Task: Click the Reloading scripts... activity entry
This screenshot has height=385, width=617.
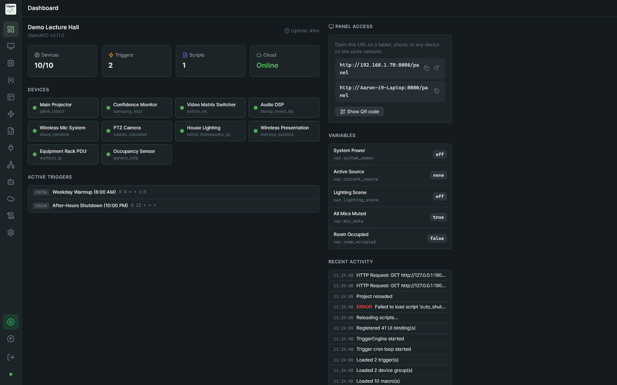Action: (390, 318)
